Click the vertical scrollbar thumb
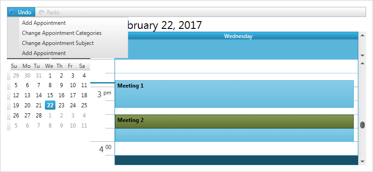The image size is (373, 172). [x=362, y=125]
